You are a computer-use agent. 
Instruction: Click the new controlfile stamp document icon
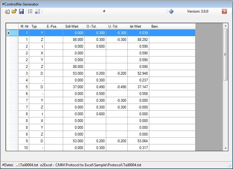coord(7,11)
